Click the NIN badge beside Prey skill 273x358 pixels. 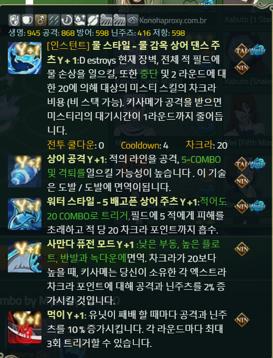tap(241, 320)
